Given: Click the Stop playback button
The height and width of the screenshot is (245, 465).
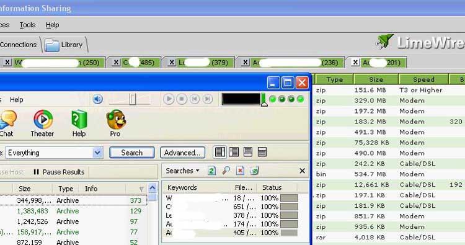Looking at the screenshot, I should (x=182, y=99).
